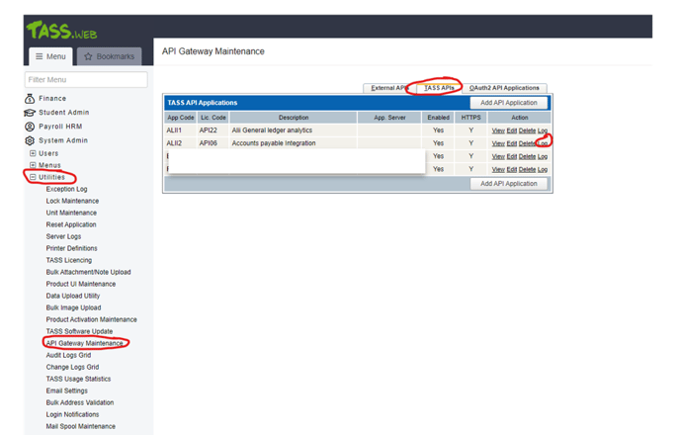The image size is (680, 435).
Task: Click the Student Admin menu label
Action: [x=63, y=113]
